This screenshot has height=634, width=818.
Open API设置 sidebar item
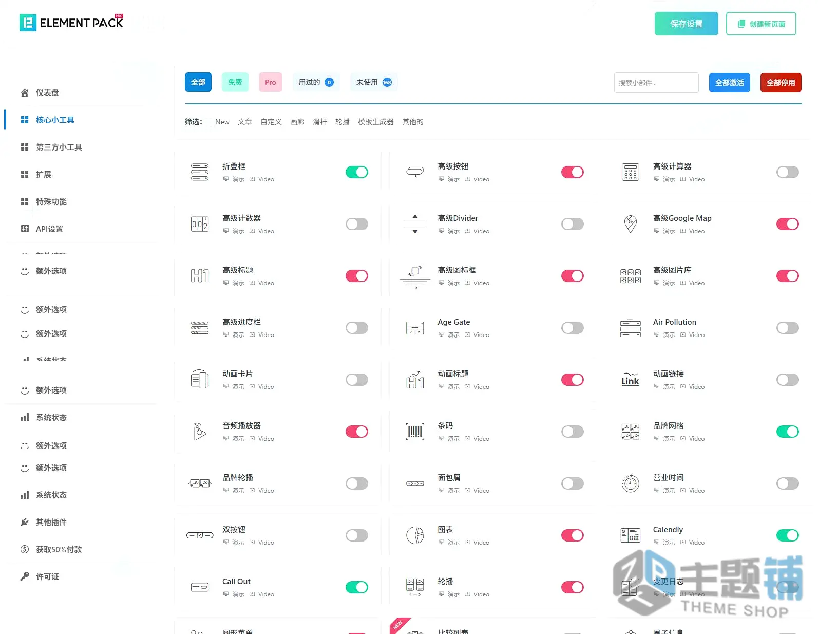coord(49,229)
